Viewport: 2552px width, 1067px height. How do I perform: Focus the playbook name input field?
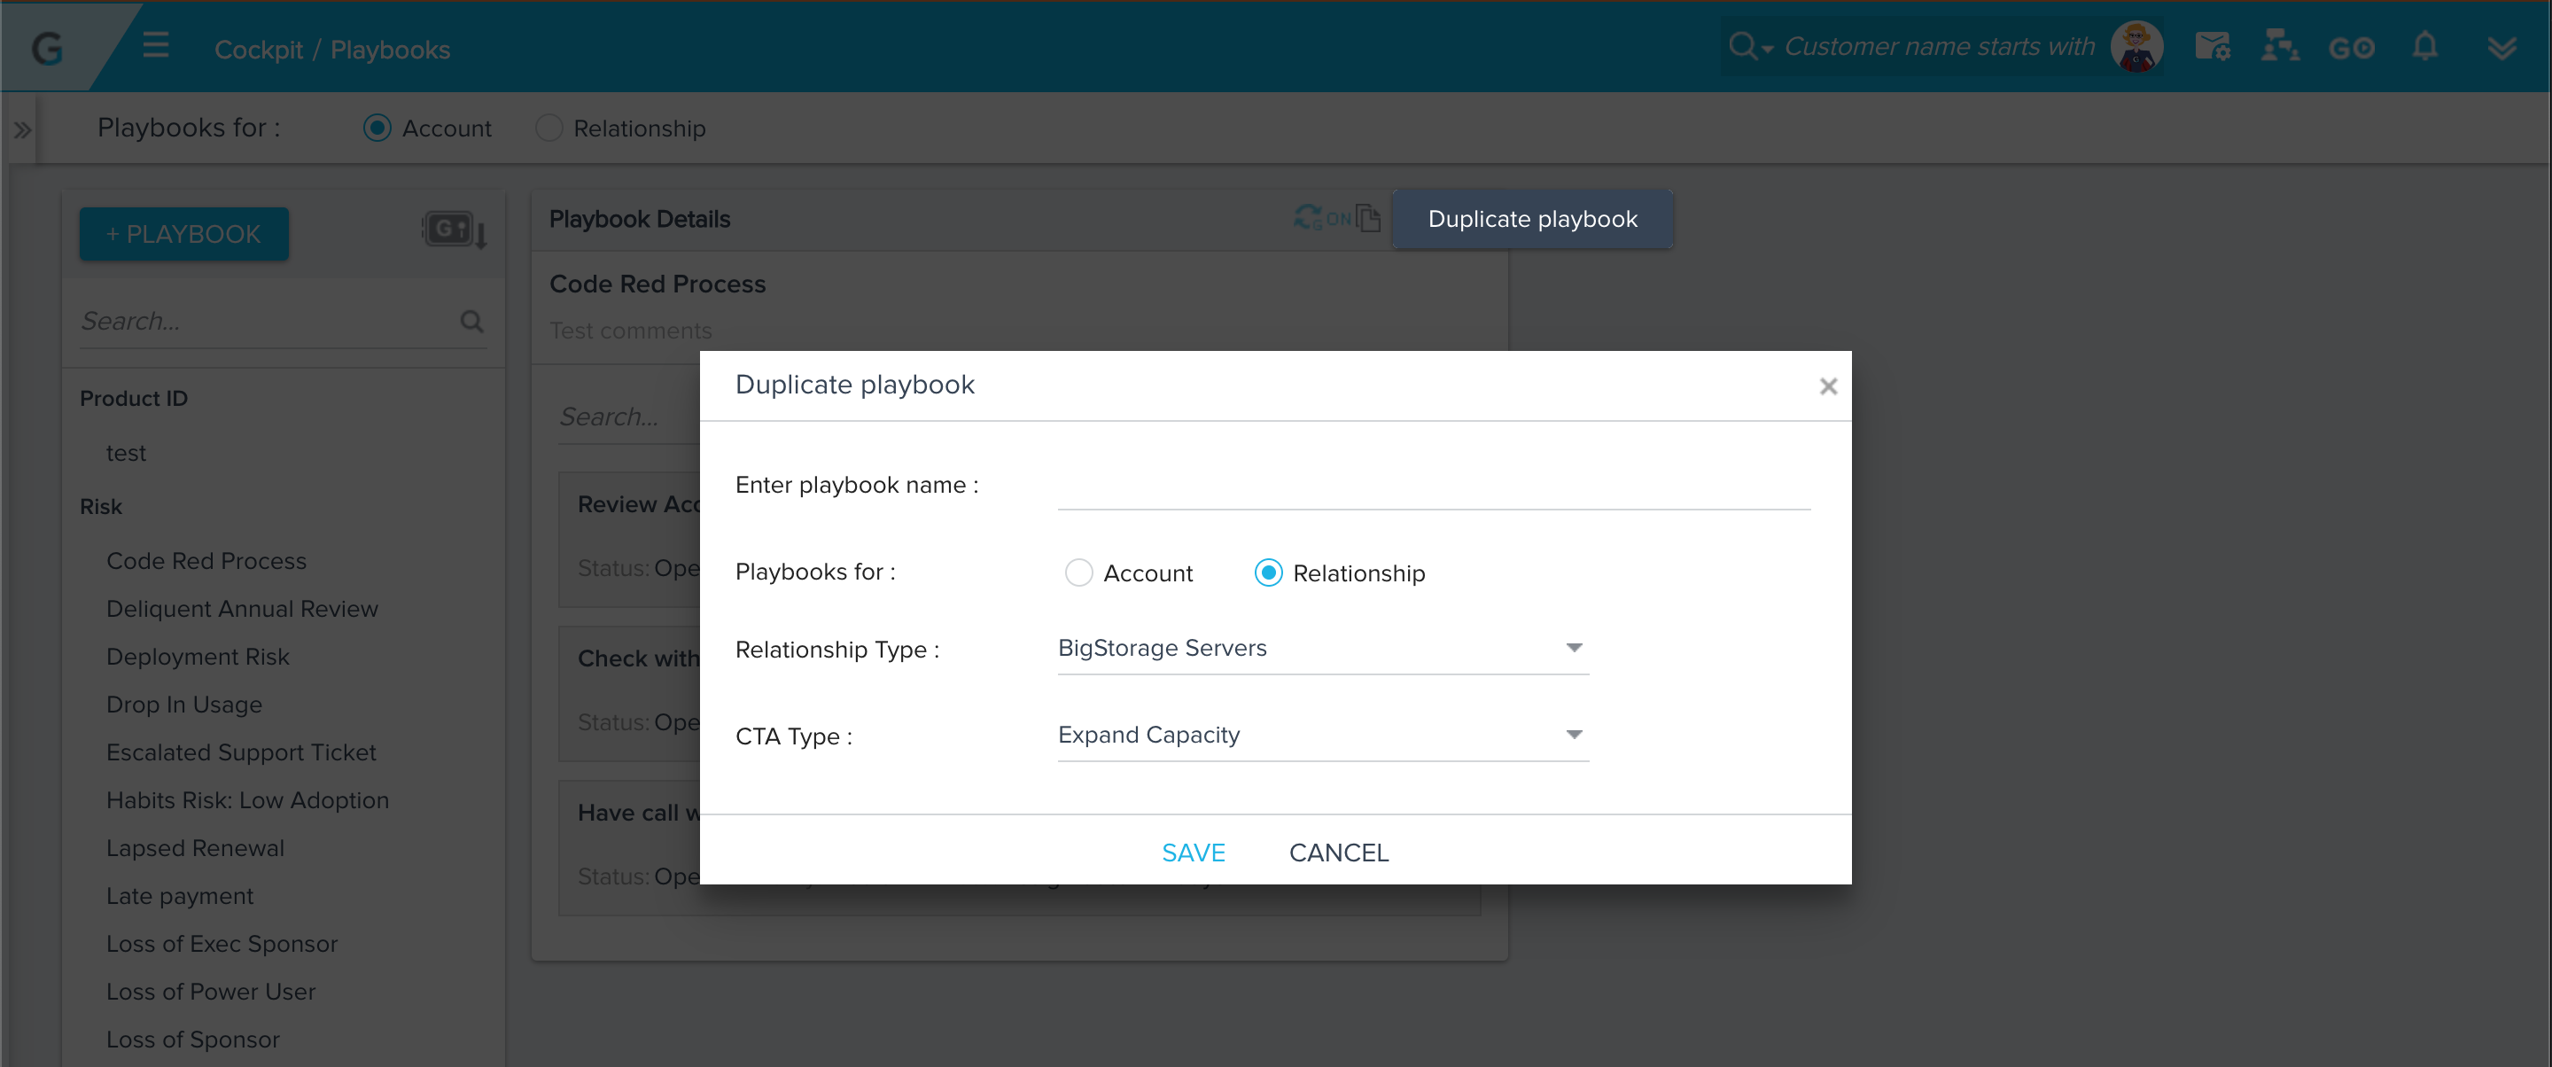(1434, 486)
